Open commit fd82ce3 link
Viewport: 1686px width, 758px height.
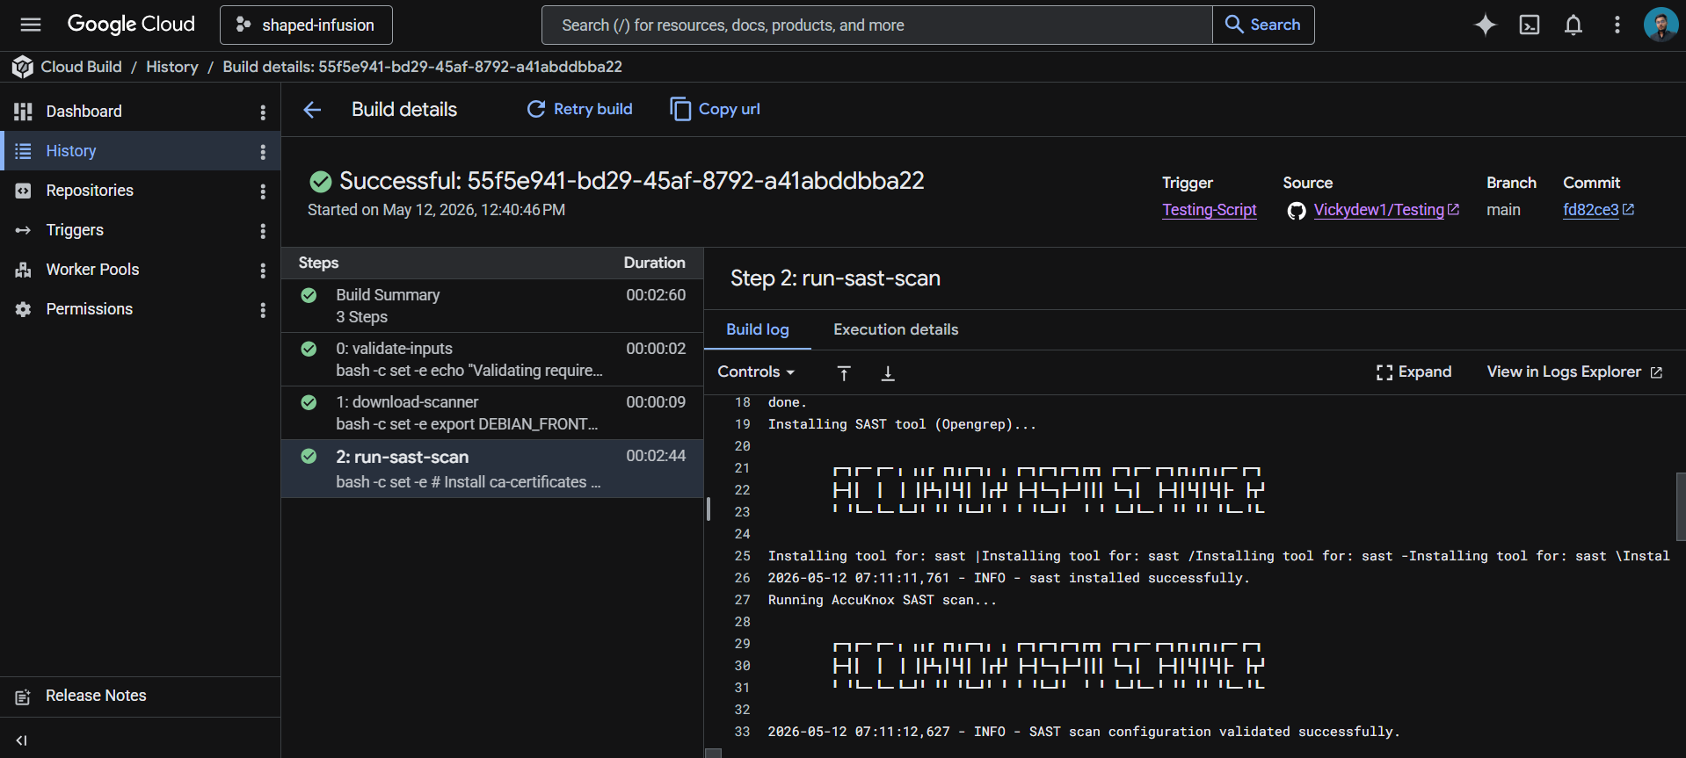(x=1598, y=210)
